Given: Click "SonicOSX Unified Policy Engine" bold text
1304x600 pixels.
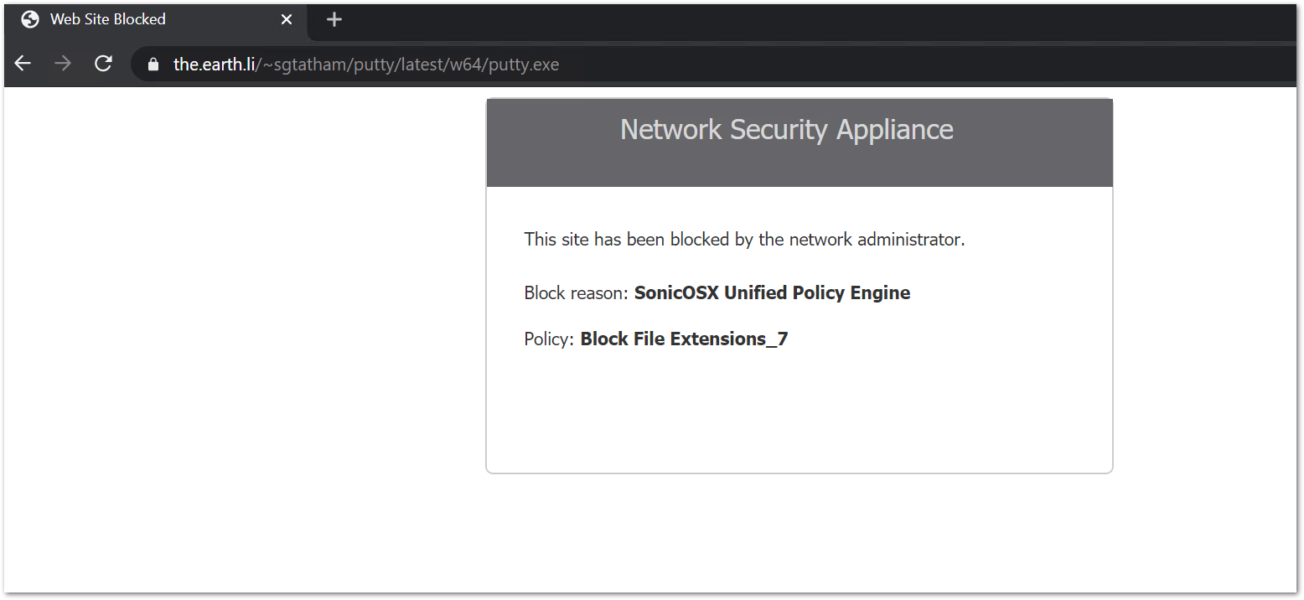Looking at the screenshot, I should [x=772, y=293].
